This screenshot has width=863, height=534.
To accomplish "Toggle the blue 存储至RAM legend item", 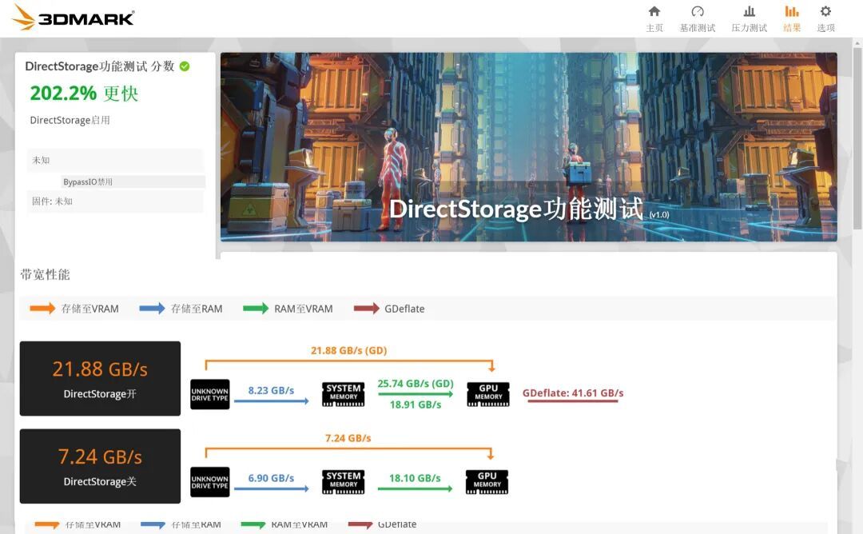I will pyautogui.click(x=181, y=309).
